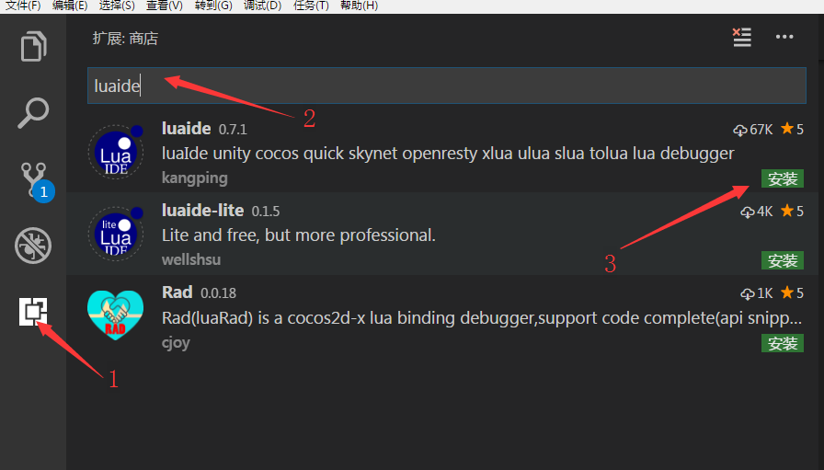Open the Explorer files icon
Viewport: 824px width, 470px height.
pos(33,46)
